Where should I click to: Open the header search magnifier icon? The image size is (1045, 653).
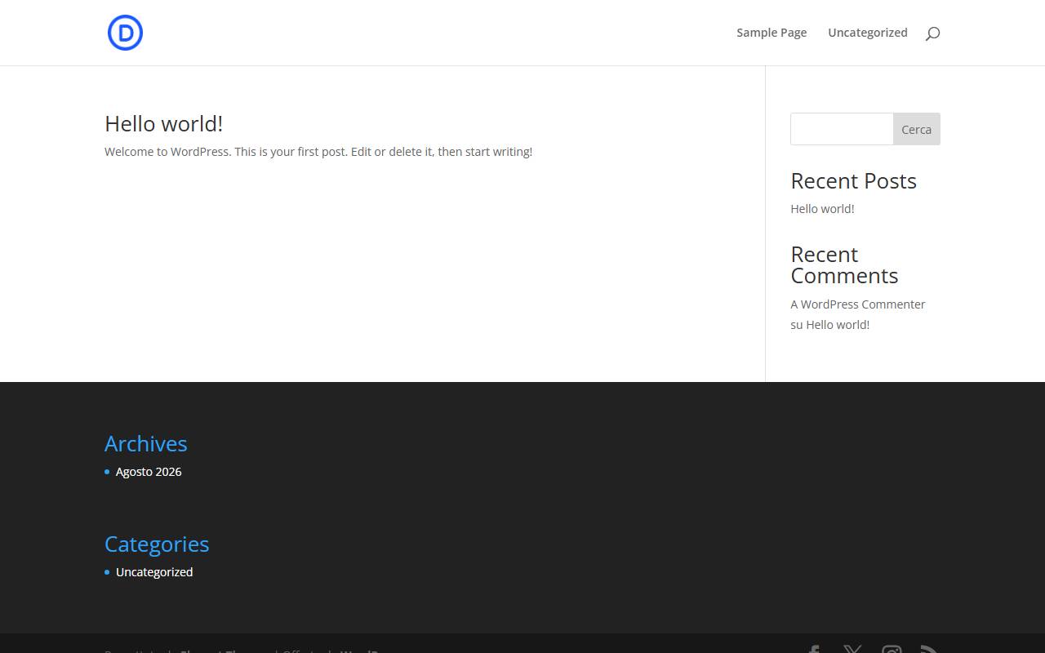(x=932, y=33)
